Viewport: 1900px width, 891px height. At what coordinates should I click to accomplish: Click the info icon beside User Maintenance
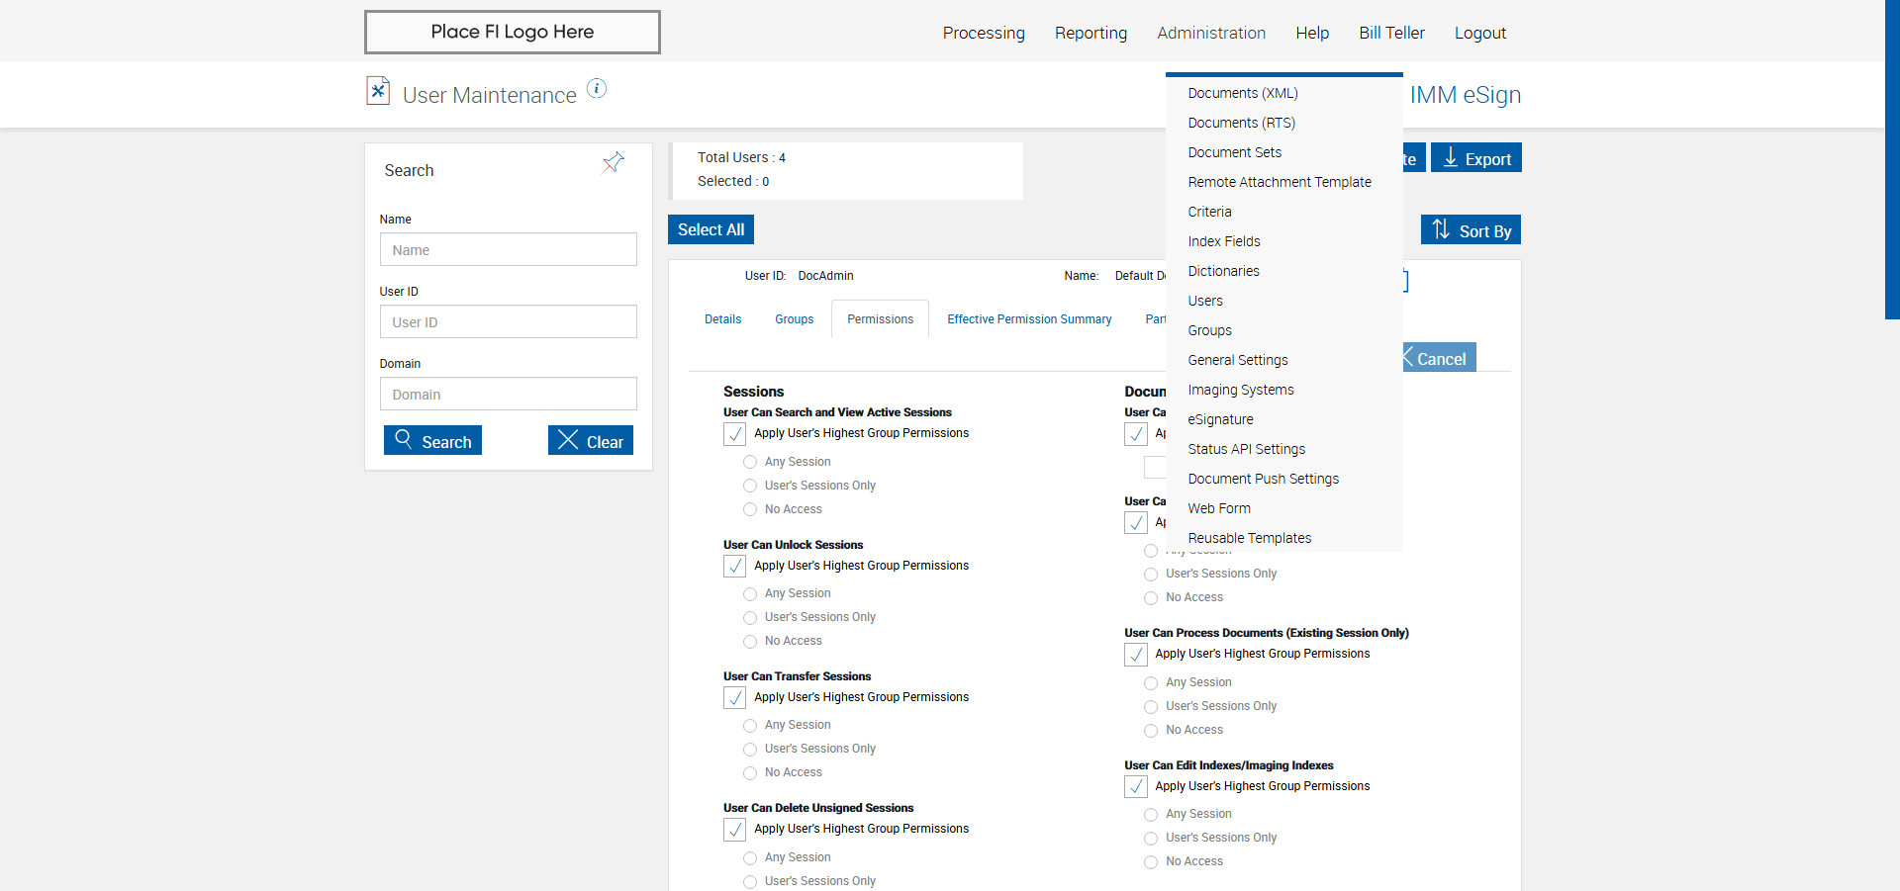[x=597, y=89]
